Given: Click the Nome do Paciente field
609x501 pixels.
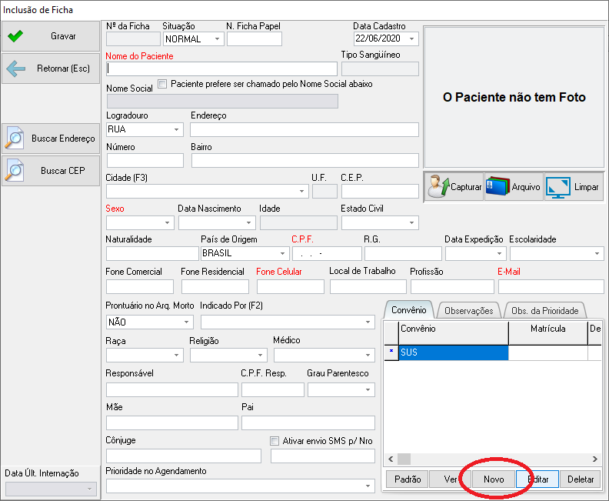Looking at the screenshot, I should click(x=221, y=68).
